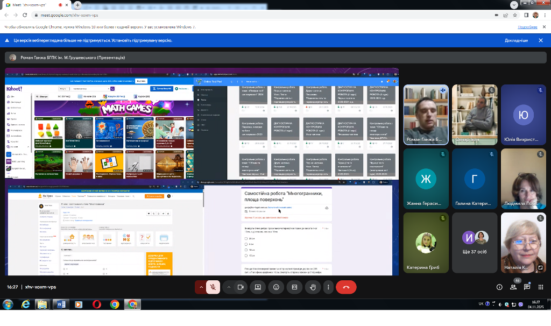Open the emoji reactions icon
Screen dimensions: 551x326
tap(276, 287)
